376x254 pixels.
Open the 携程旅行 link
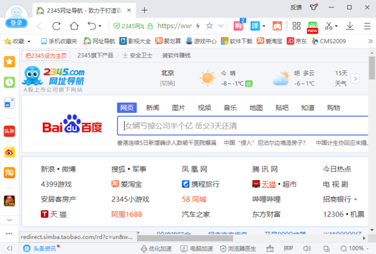click(x=201, y=184)
